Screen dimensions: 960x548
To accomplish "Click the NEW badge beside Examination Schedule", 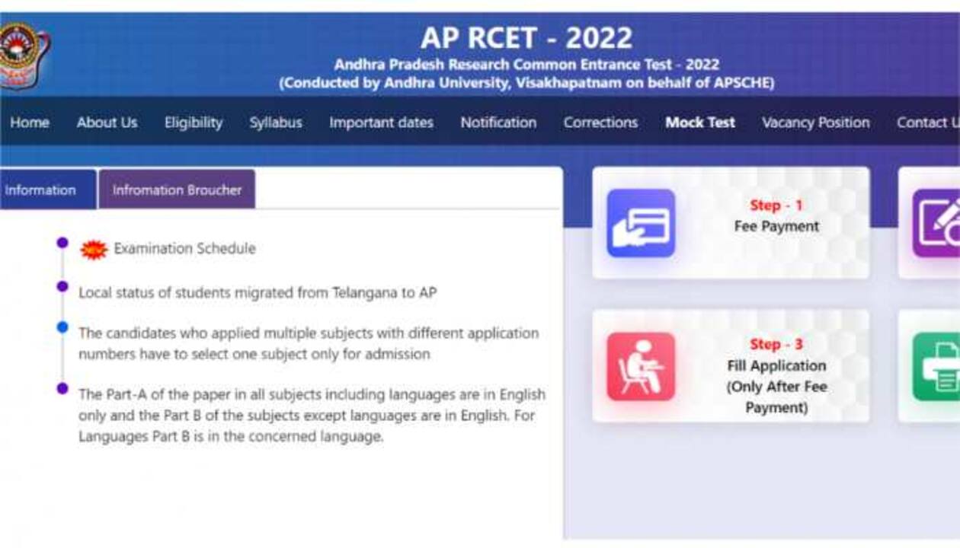I will coord(94,249).
